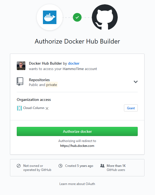Viewport: 155px width, 195px height.
Task: Open the docker developer link
Action: (74, 64)
